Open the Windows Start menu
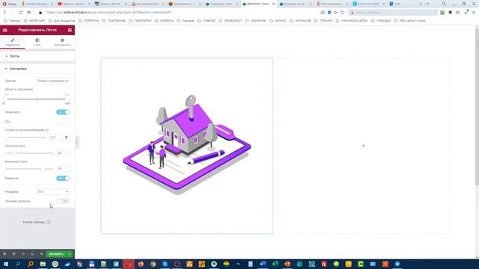This screenshot has width=479, height=269. [5, 264]
